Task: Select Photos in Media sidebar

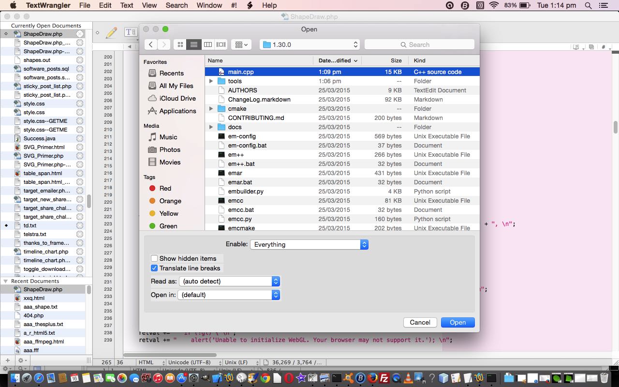Action: point(170,149)
